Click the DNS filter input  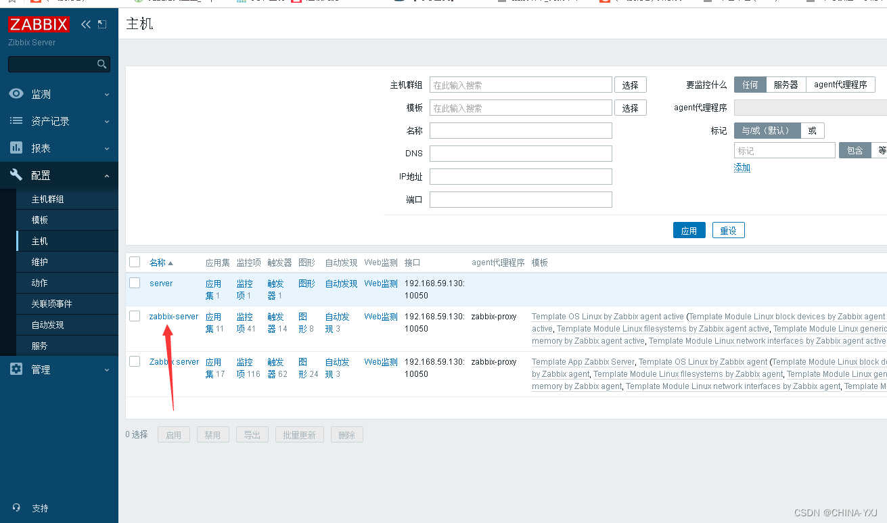pyautogui.click(x=521, y=154)
